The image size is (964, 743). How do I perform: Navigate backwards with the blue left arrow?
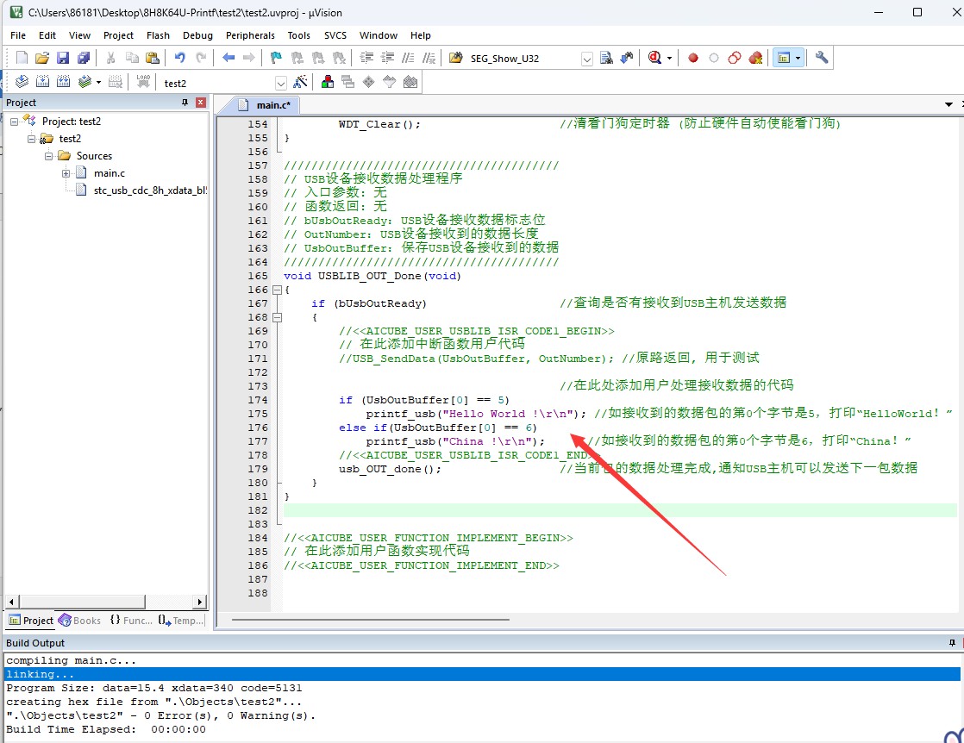(x=228, y=58)
